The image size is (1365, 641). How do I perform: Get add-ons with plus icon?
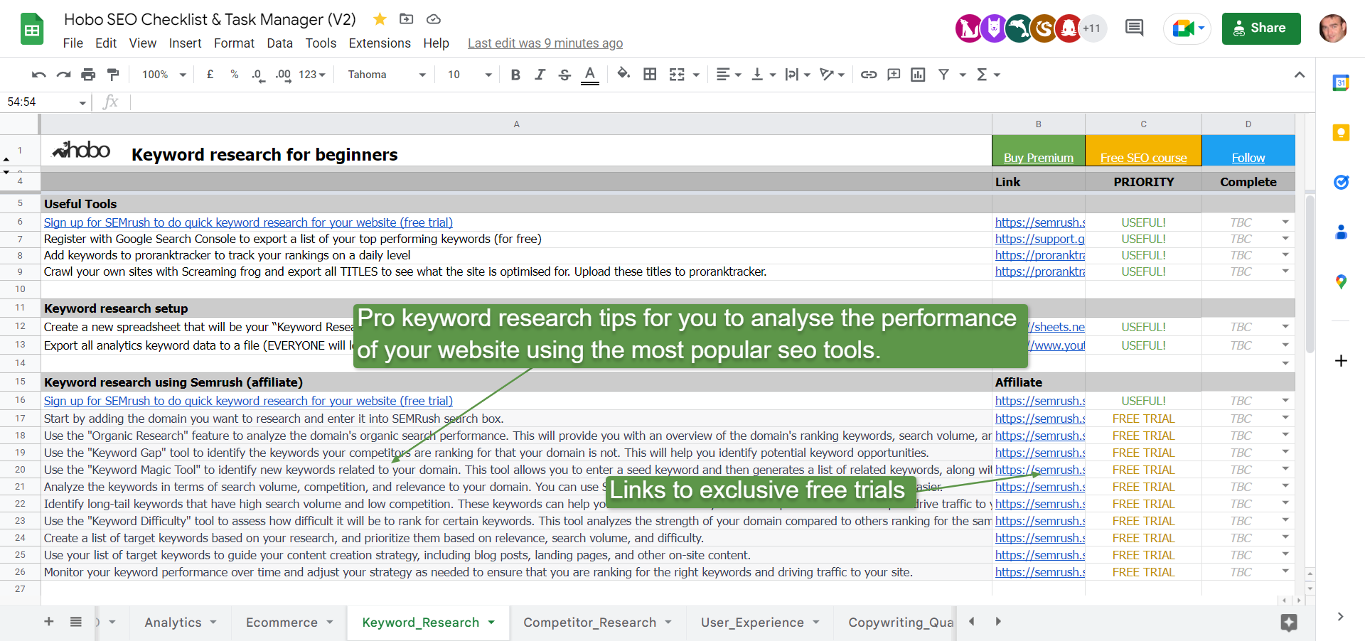(x=1341, y=361)
